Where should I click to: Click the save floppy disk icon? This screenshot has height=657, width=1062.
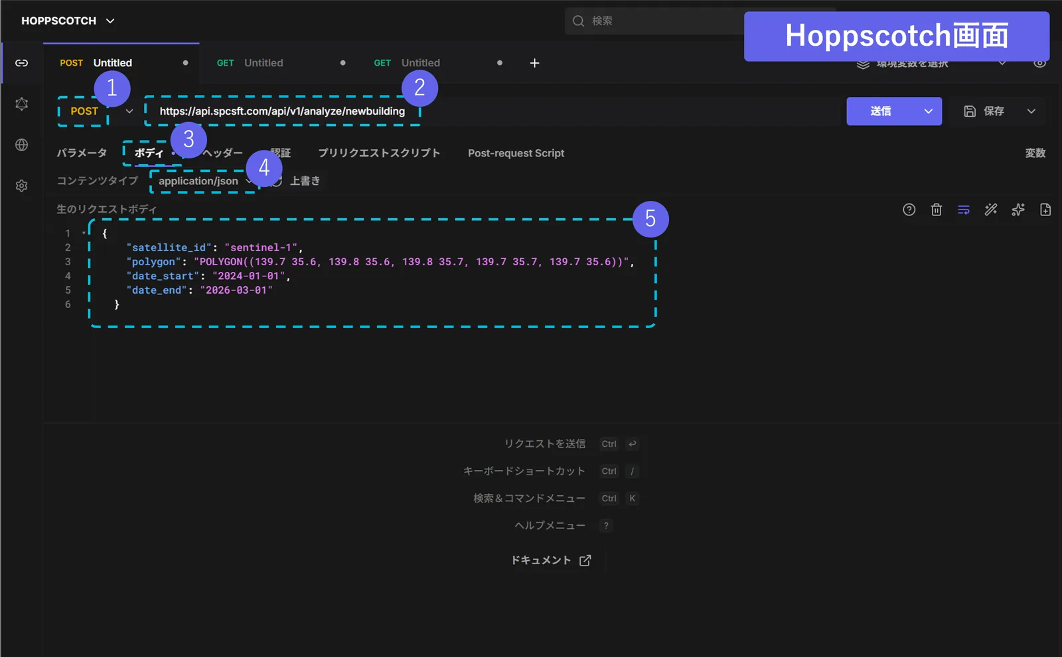coord(970,111)
